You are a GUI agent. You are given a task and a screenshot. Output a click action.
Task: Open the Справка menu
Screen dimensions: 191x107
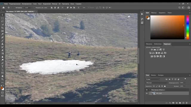[x=78, y=4]
